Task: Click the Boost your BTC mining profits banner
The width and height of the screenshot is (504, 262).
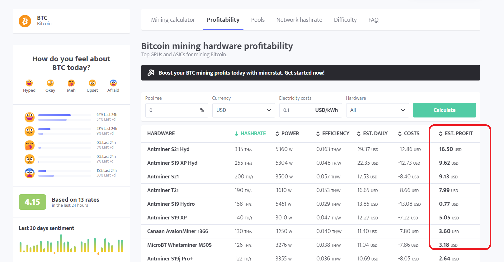Action: [310, 73]
